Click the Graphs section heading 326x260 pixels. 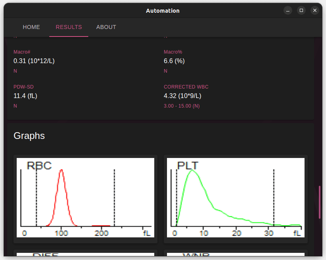(x=29, y=136)
